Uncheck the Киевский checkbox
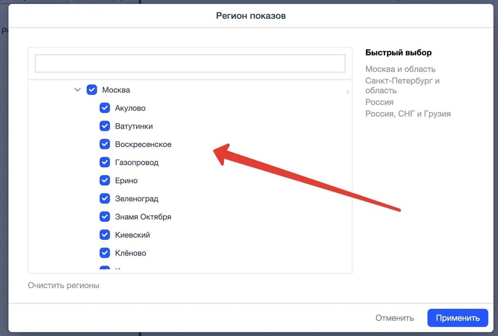 pyautogui.click(x=105, y=235)
